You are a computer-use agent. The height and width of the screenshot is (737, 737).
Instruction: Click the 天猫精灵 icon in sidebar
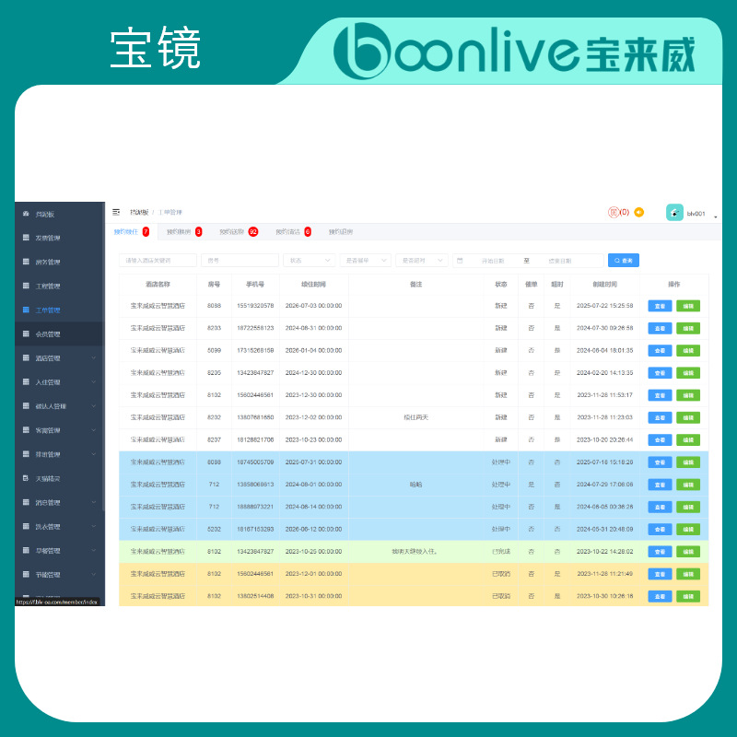[26, 479]
